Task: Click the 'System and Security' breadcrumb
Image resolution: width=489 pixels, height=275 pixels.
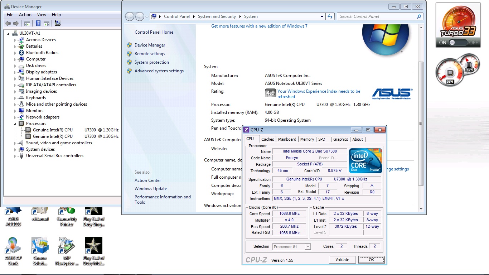Action: point(217,16)
